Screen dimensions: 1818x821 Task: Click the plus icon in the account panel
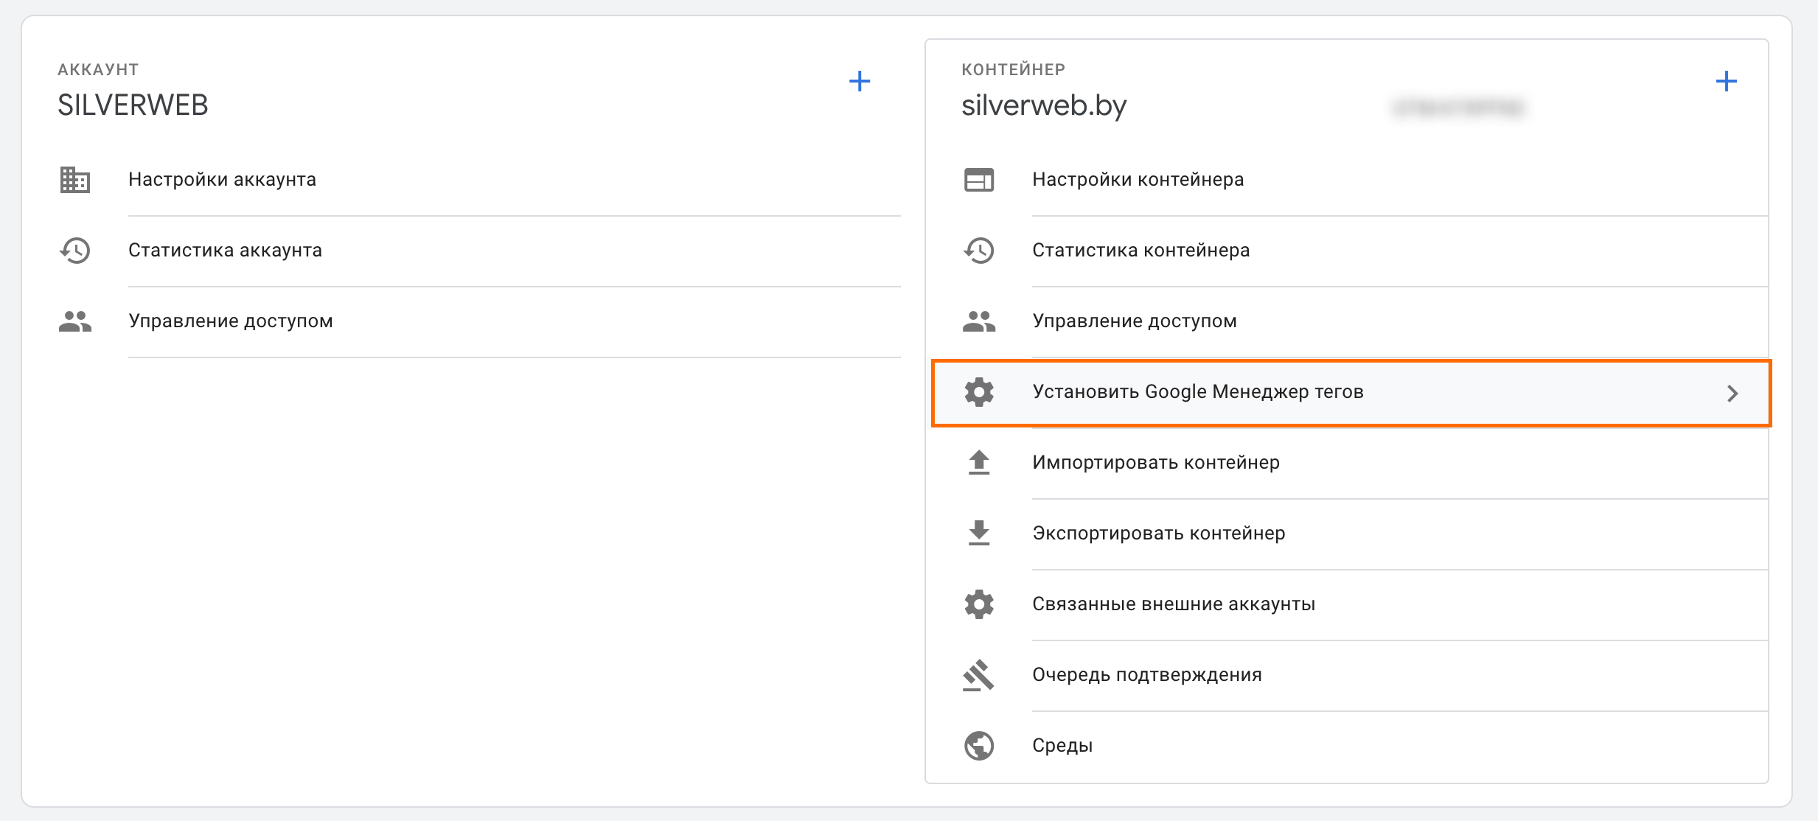tap(860, 81)
